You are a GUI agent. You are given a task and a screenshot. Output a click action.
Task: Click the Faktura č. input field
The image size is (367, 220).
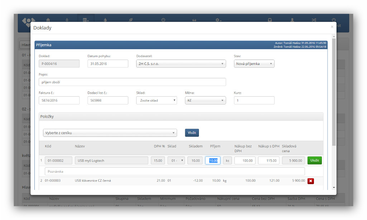click(x=59, y=100)
